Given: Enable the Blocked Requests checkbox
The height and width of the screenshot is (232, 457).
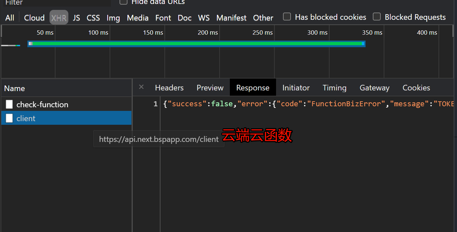Looking at the screenshot, I should click(377, 17).
